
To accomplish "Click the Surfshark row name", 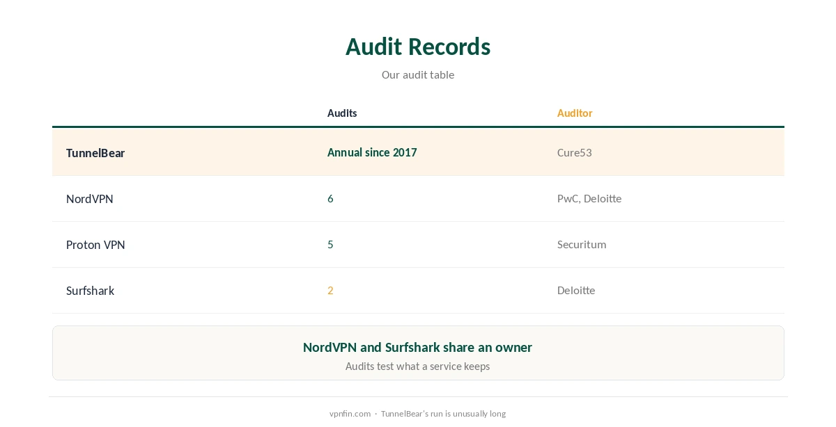I will 90,291.
